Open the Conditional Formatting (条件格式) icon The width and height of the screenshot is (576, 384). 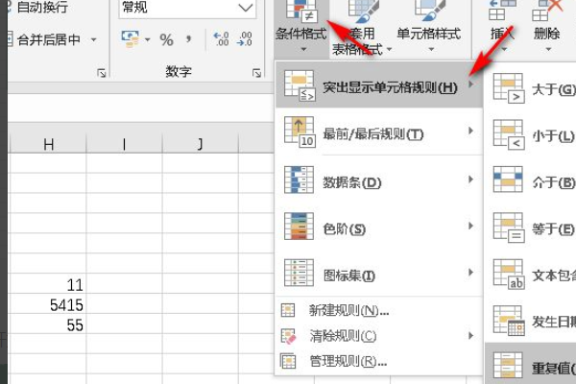[x=300, y=11]
